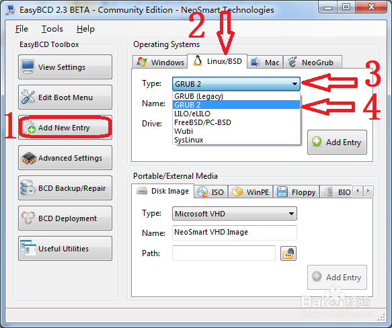Click the wrench icon on Edit Boot Menu
392x328 pixels.
[x=28, y=97]
